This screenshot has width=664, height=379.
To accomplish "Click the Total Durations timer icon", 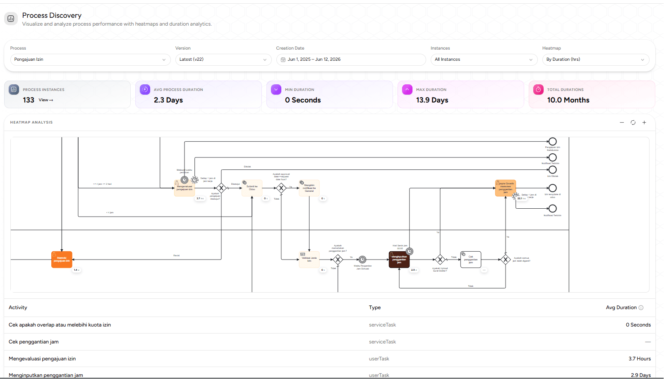I will point(538,89).
